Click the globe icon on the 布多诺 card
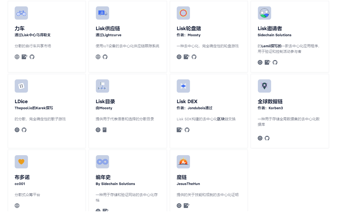Image resolution: width=339 pixels, height=224 pixels. [17, 206]
